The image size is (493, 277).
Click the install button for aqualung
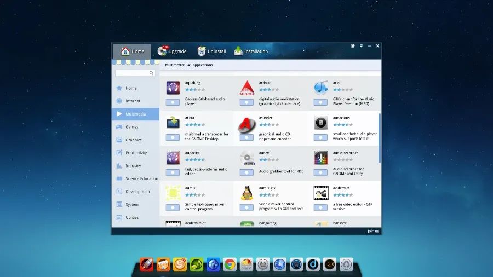(x=173, y=102)
